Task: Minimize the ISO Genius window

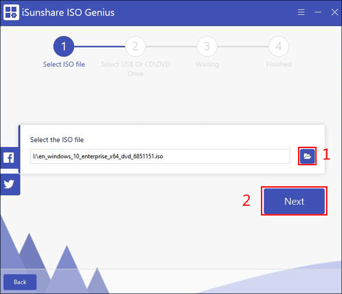Action: (x=318, y=12)
